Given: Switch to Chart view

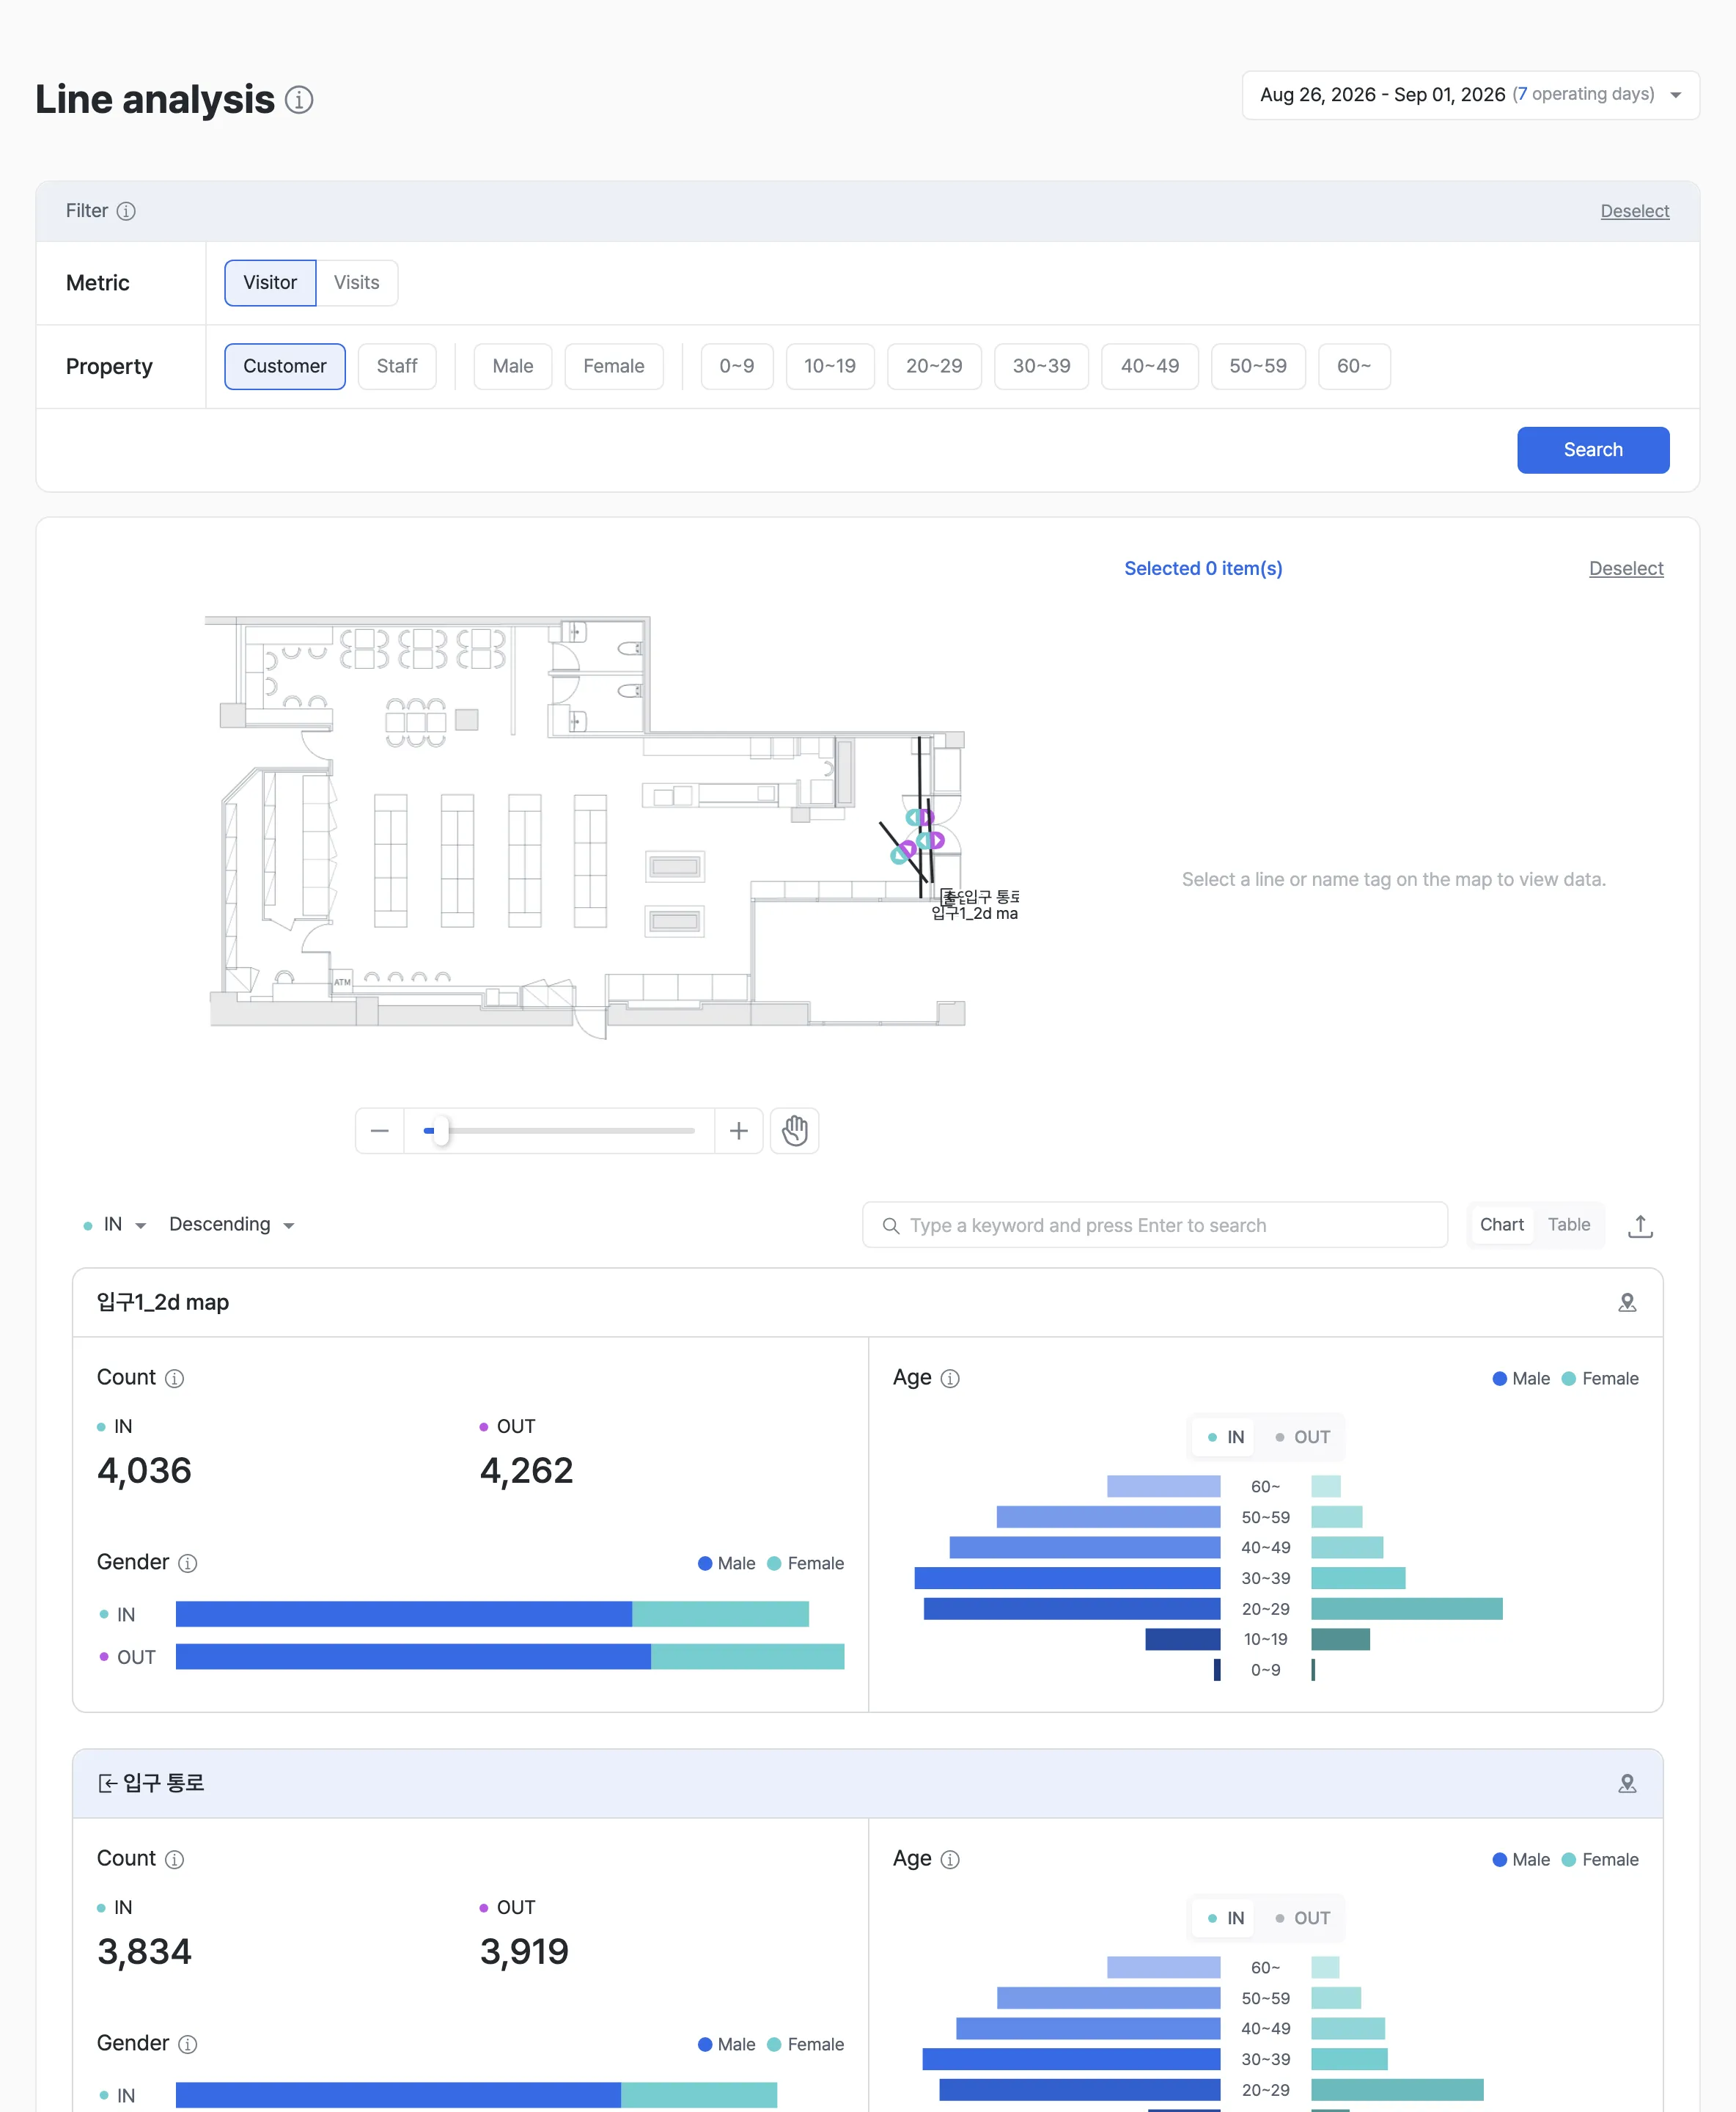Looking at the screenshot, I should pos(1501,1225).
